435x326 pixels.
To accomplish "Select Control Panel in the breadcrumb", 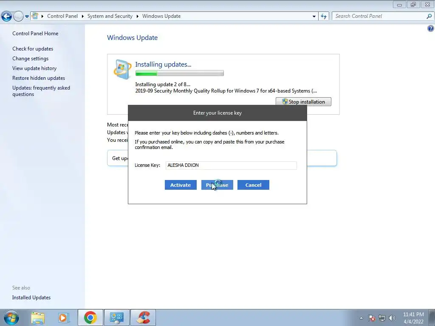I will point(62,16).
